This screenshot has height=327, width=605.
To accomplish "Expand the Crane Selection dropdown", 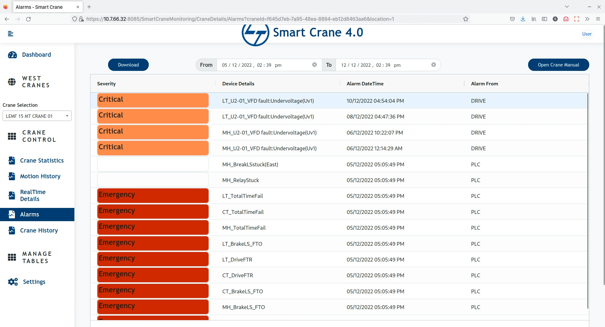I will 37,116.
